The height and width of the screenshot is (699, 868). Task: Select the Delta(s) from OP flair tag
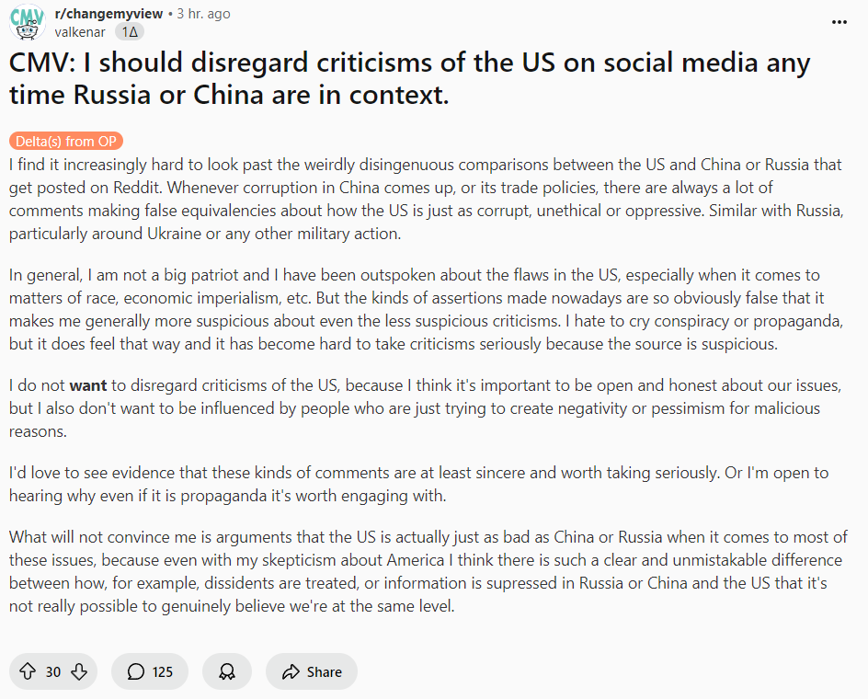click(66, 142)
